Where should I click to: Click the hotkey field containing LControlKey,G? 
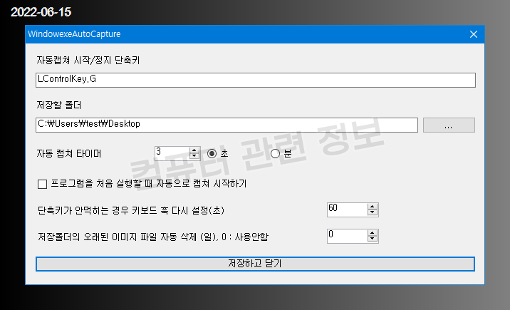(x=255, y=80)
